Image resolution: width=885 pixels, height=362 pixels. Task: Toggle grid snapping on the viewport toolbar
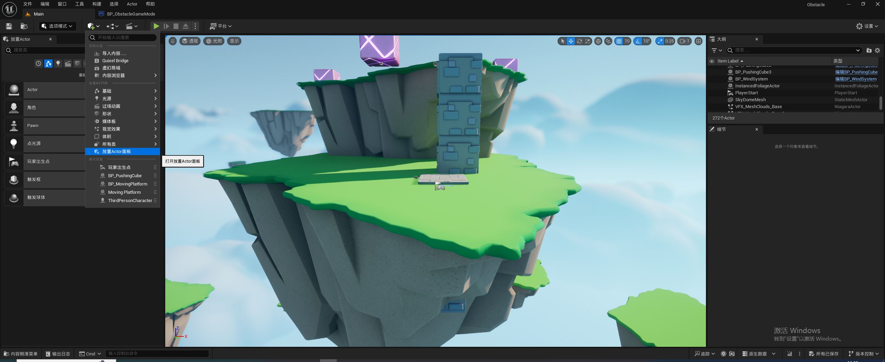619,41
